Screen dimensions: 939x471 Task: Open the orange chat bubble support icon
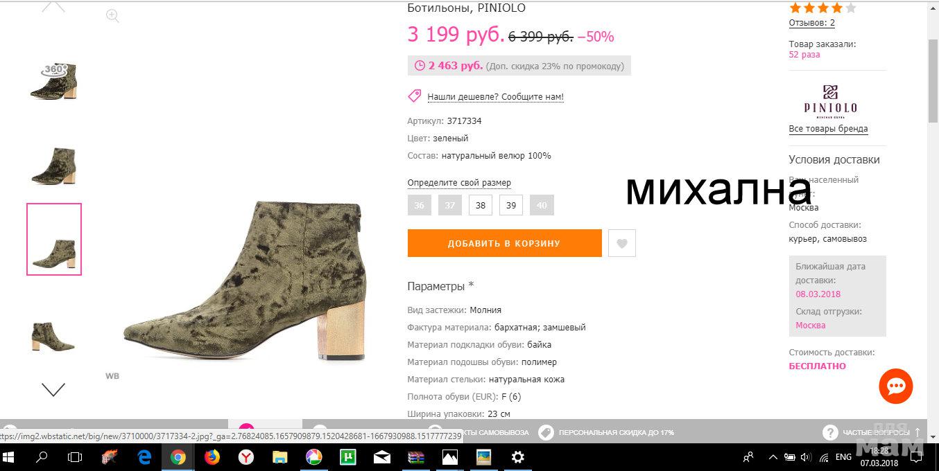pyautogui.click(x=896, y=386)
